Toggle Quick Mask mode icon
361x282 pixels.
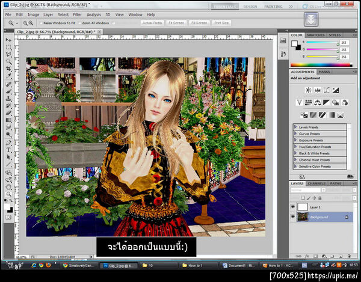[8, 217]
